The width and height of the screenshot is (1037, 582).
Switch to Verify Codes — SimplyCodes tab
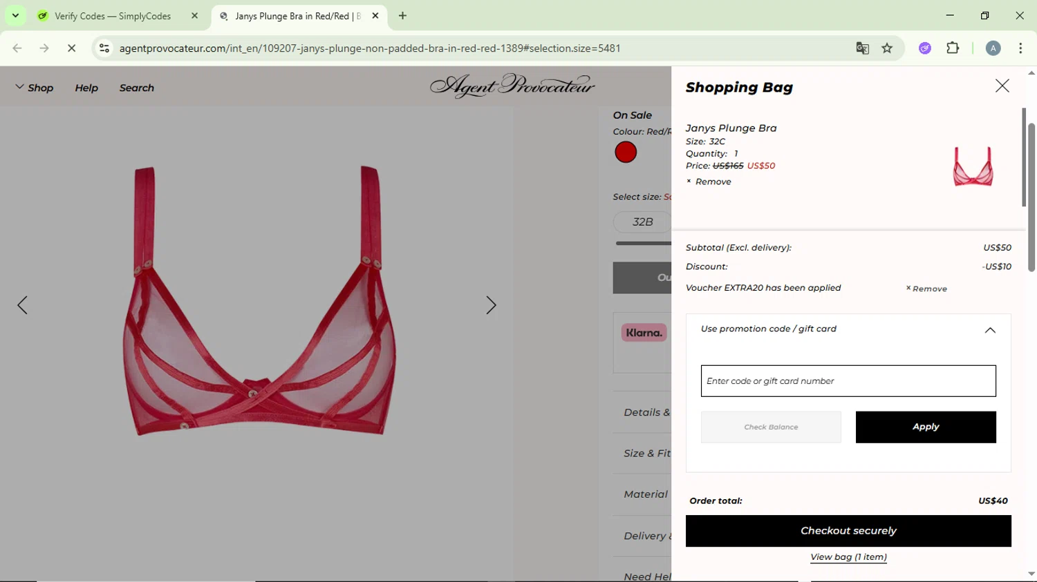(113, 16)
